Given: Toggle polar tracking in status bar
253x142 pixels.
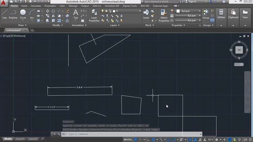Looking at the screenshot, I should pos(153,140).
